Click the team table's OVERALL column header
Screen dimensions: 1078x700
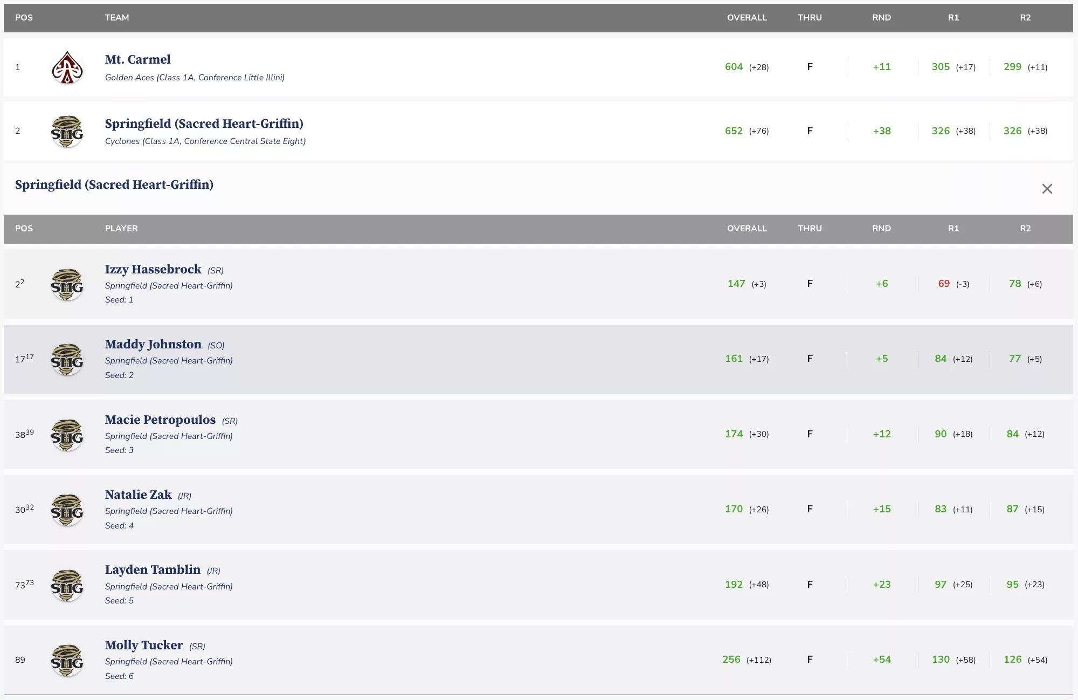point(747,18)
